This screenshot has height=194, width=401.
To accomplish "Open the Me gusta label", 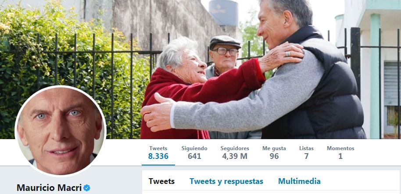I will (x=274, y=148).
